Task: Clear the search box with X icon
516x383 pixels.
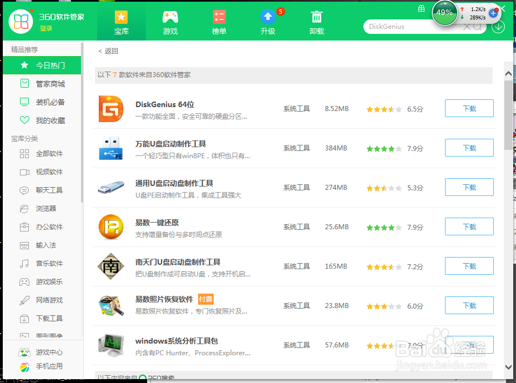Action: click(467, 27)
